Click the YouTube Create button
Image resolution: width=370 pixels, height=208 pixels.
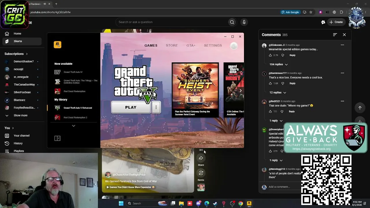click(336, 22)
